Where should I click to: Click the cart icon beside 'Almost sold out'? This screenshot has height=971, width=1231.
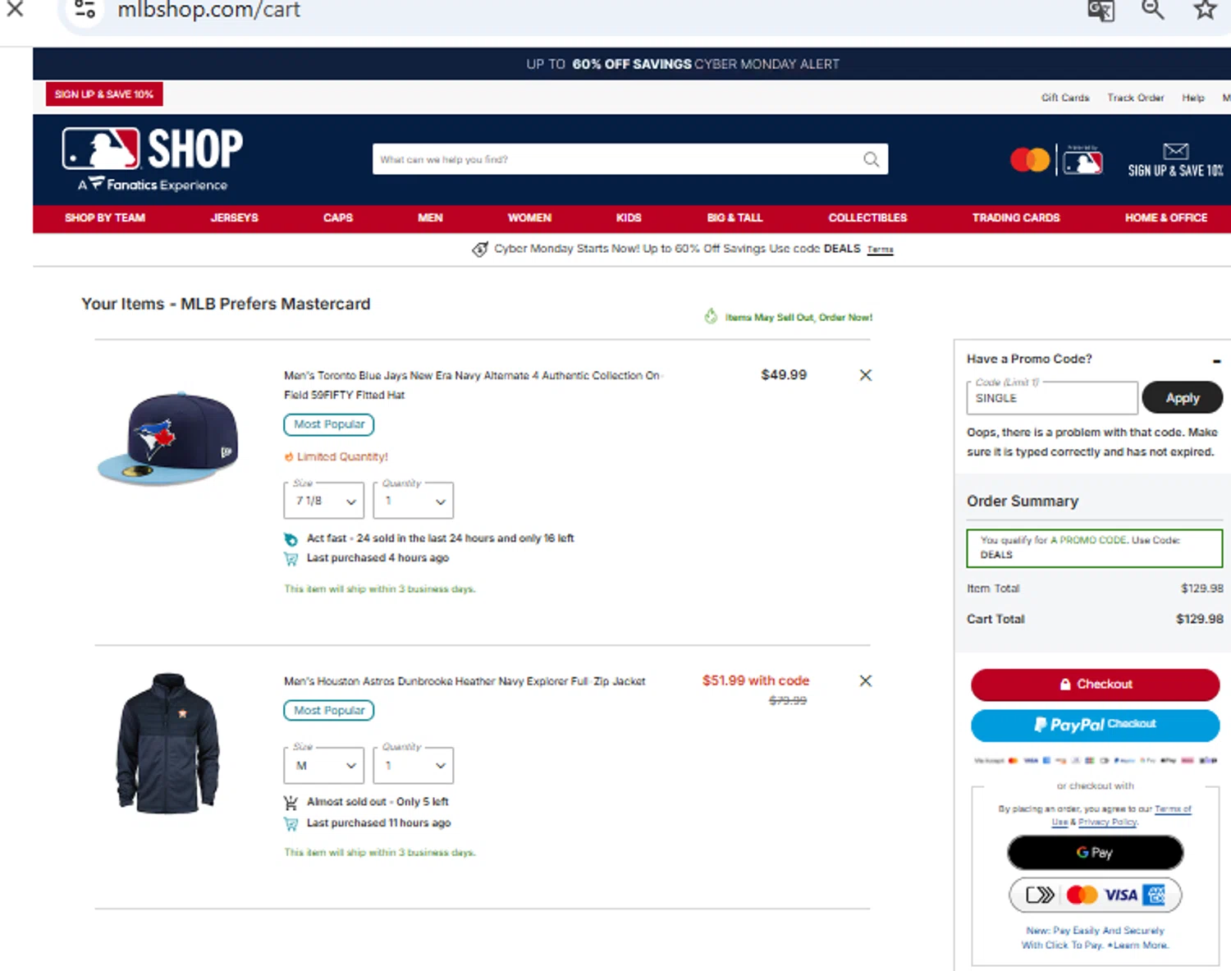pos(291,802)
